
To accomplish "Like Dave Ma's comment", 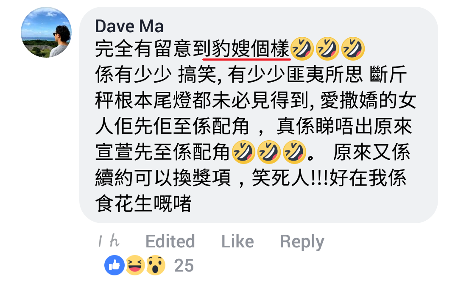I will pos(237,241).
